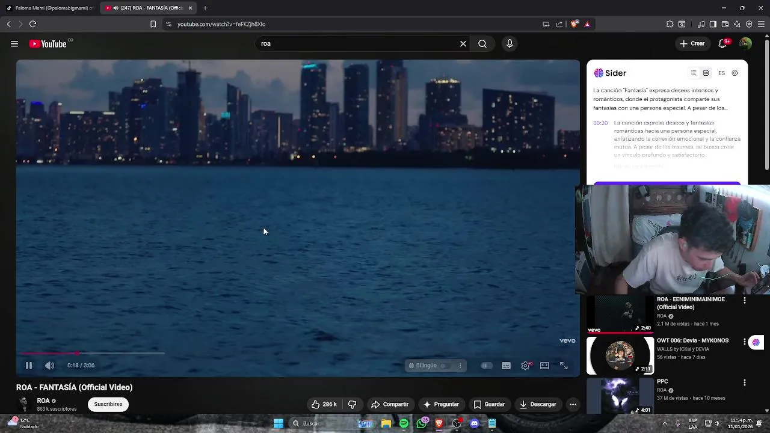Viewport: 770px width, 433px height.
Task: Open the Brave playlist music note
Action: tap(701, 24)
